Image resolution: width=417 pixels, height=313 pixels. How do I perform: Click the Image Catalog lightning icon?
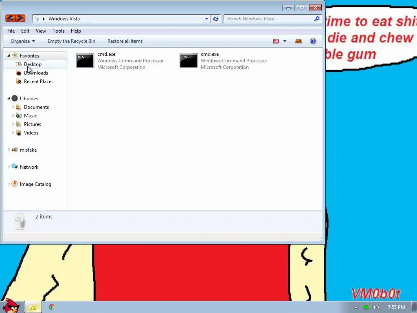click(x=15, y=184)
